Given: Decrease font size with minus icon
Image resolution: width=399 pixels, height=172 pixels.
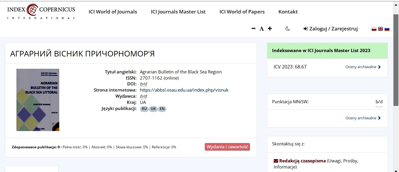Looking at the screenshot, I should (253, 29).
